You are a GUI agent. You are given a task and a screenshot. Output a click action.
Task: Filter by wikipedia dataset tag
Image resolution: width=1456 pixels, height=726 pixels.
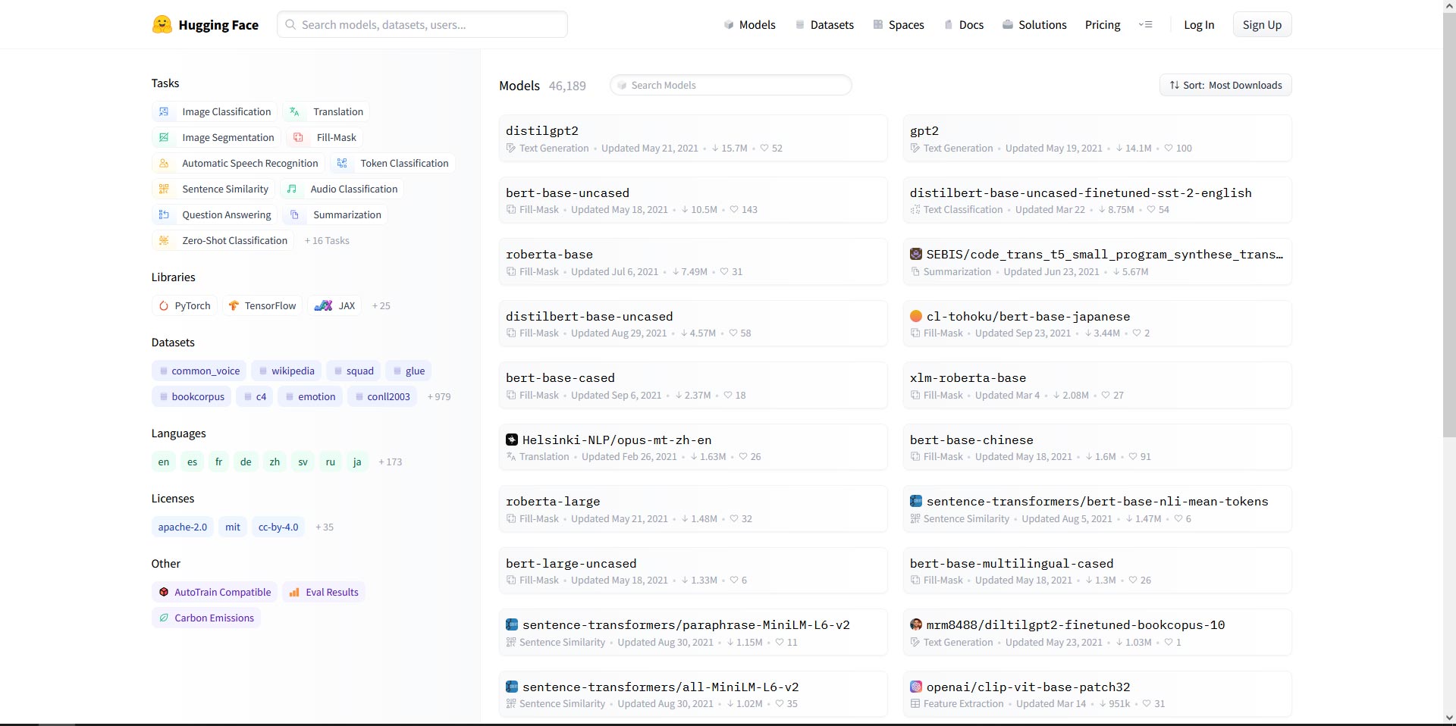pos(287,371)
